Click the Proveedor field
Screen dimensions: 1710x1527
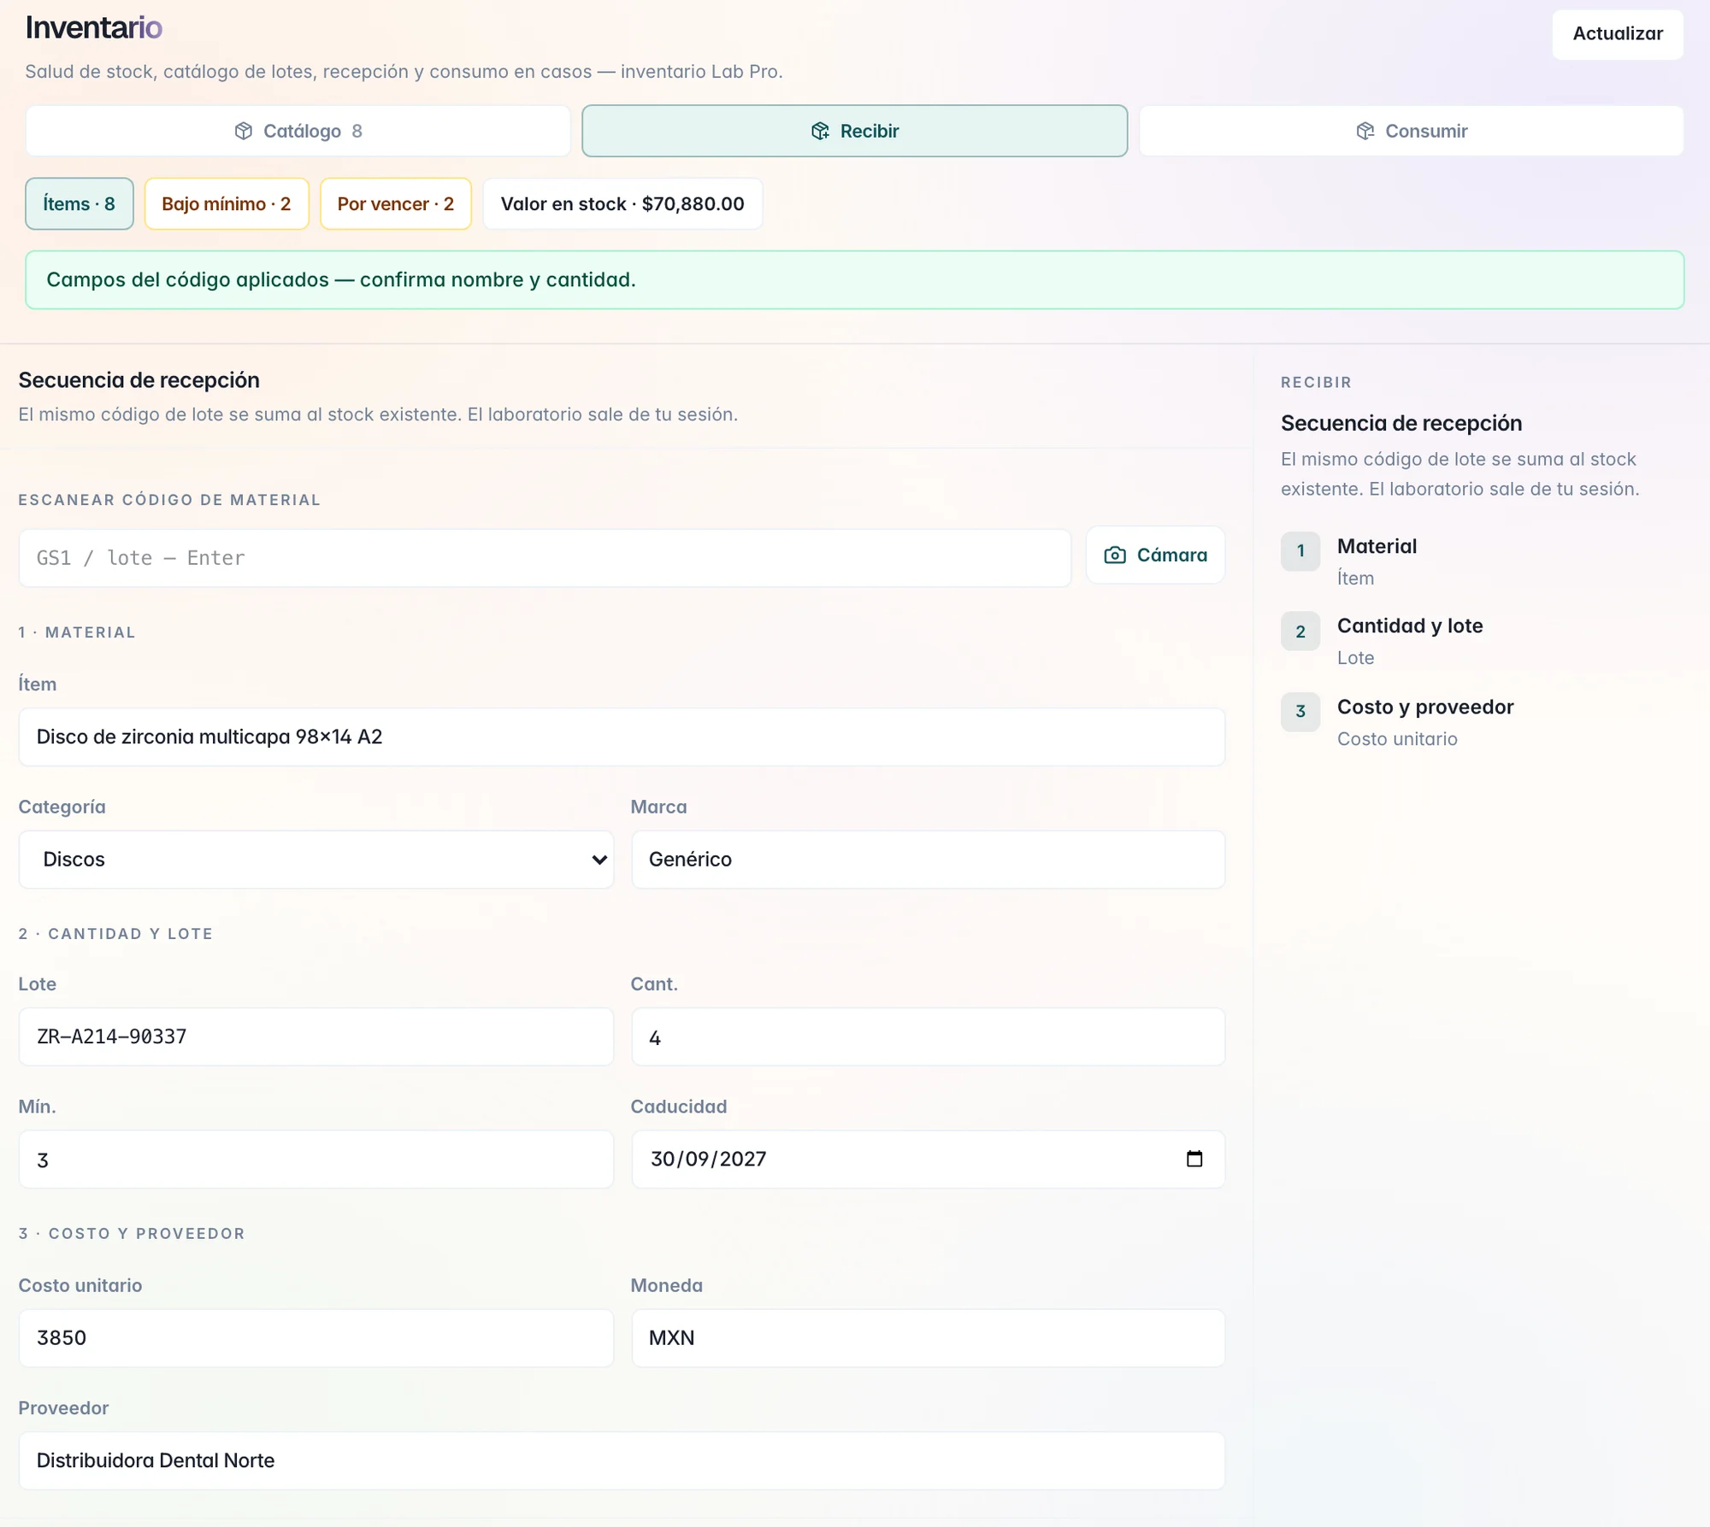tap(622, 1461)
